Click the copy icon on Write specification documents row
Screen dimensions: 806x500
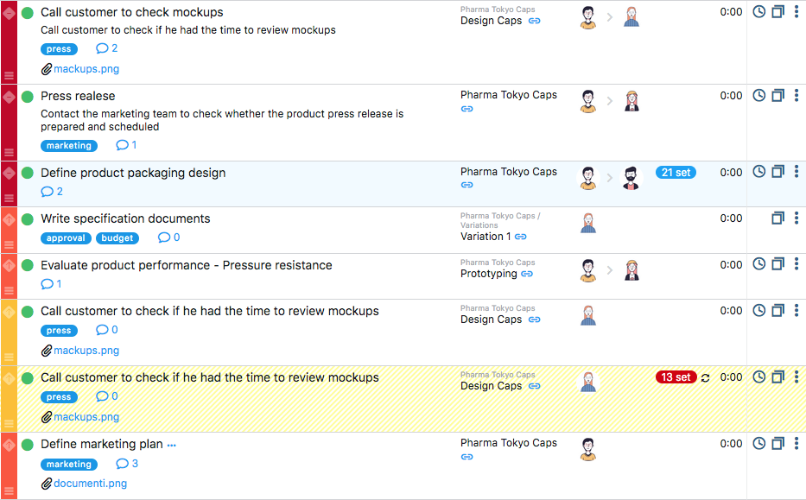(x=777, y=218)
